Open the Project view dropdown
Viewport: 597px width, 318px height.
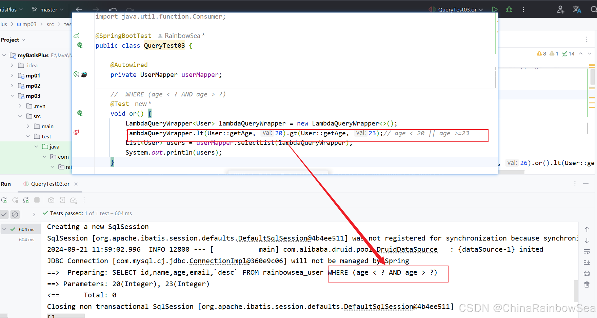(13, 40)
